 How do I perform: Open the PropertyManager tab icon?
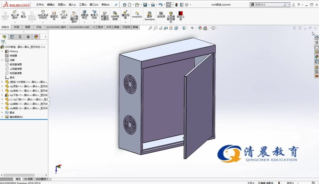[12, 37]
